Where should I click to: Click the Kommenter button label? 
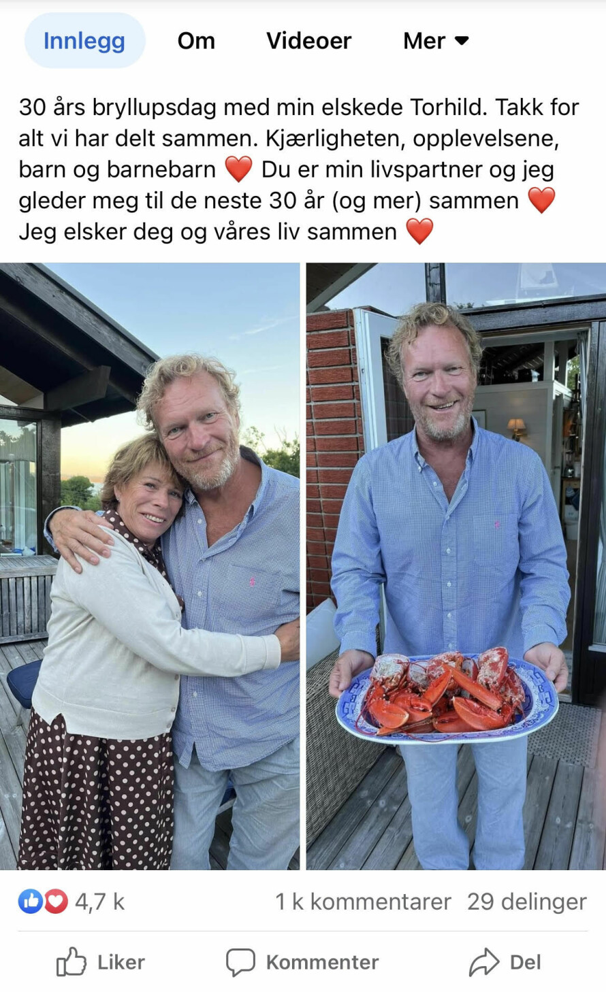pos(322,962)
